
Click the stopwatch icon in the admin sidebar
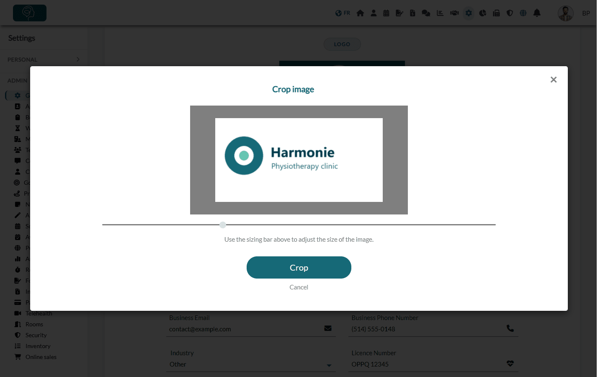(18, 270)
